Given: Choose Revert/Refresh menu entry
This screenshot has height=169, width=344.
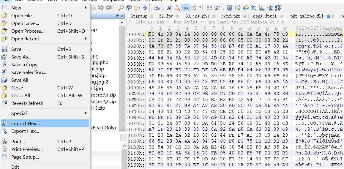Looking at the screenshot, I should coord(45,103).
